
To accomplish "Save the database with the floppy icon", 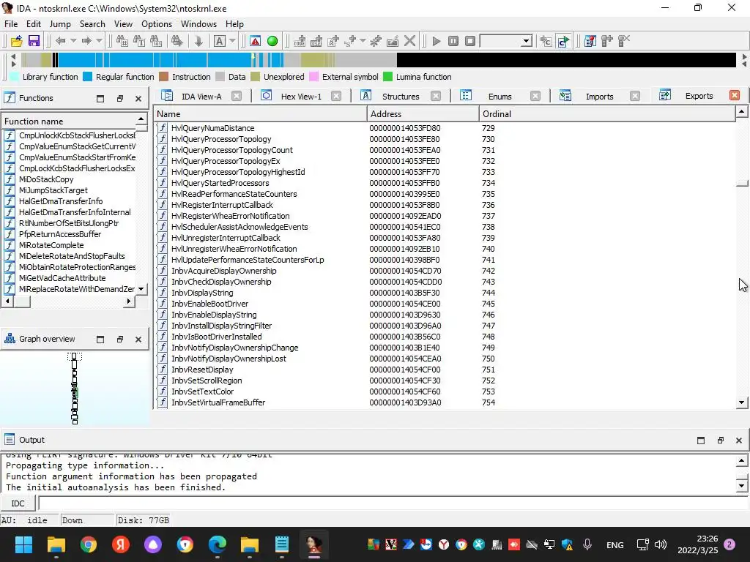I will tap(34, 41).
